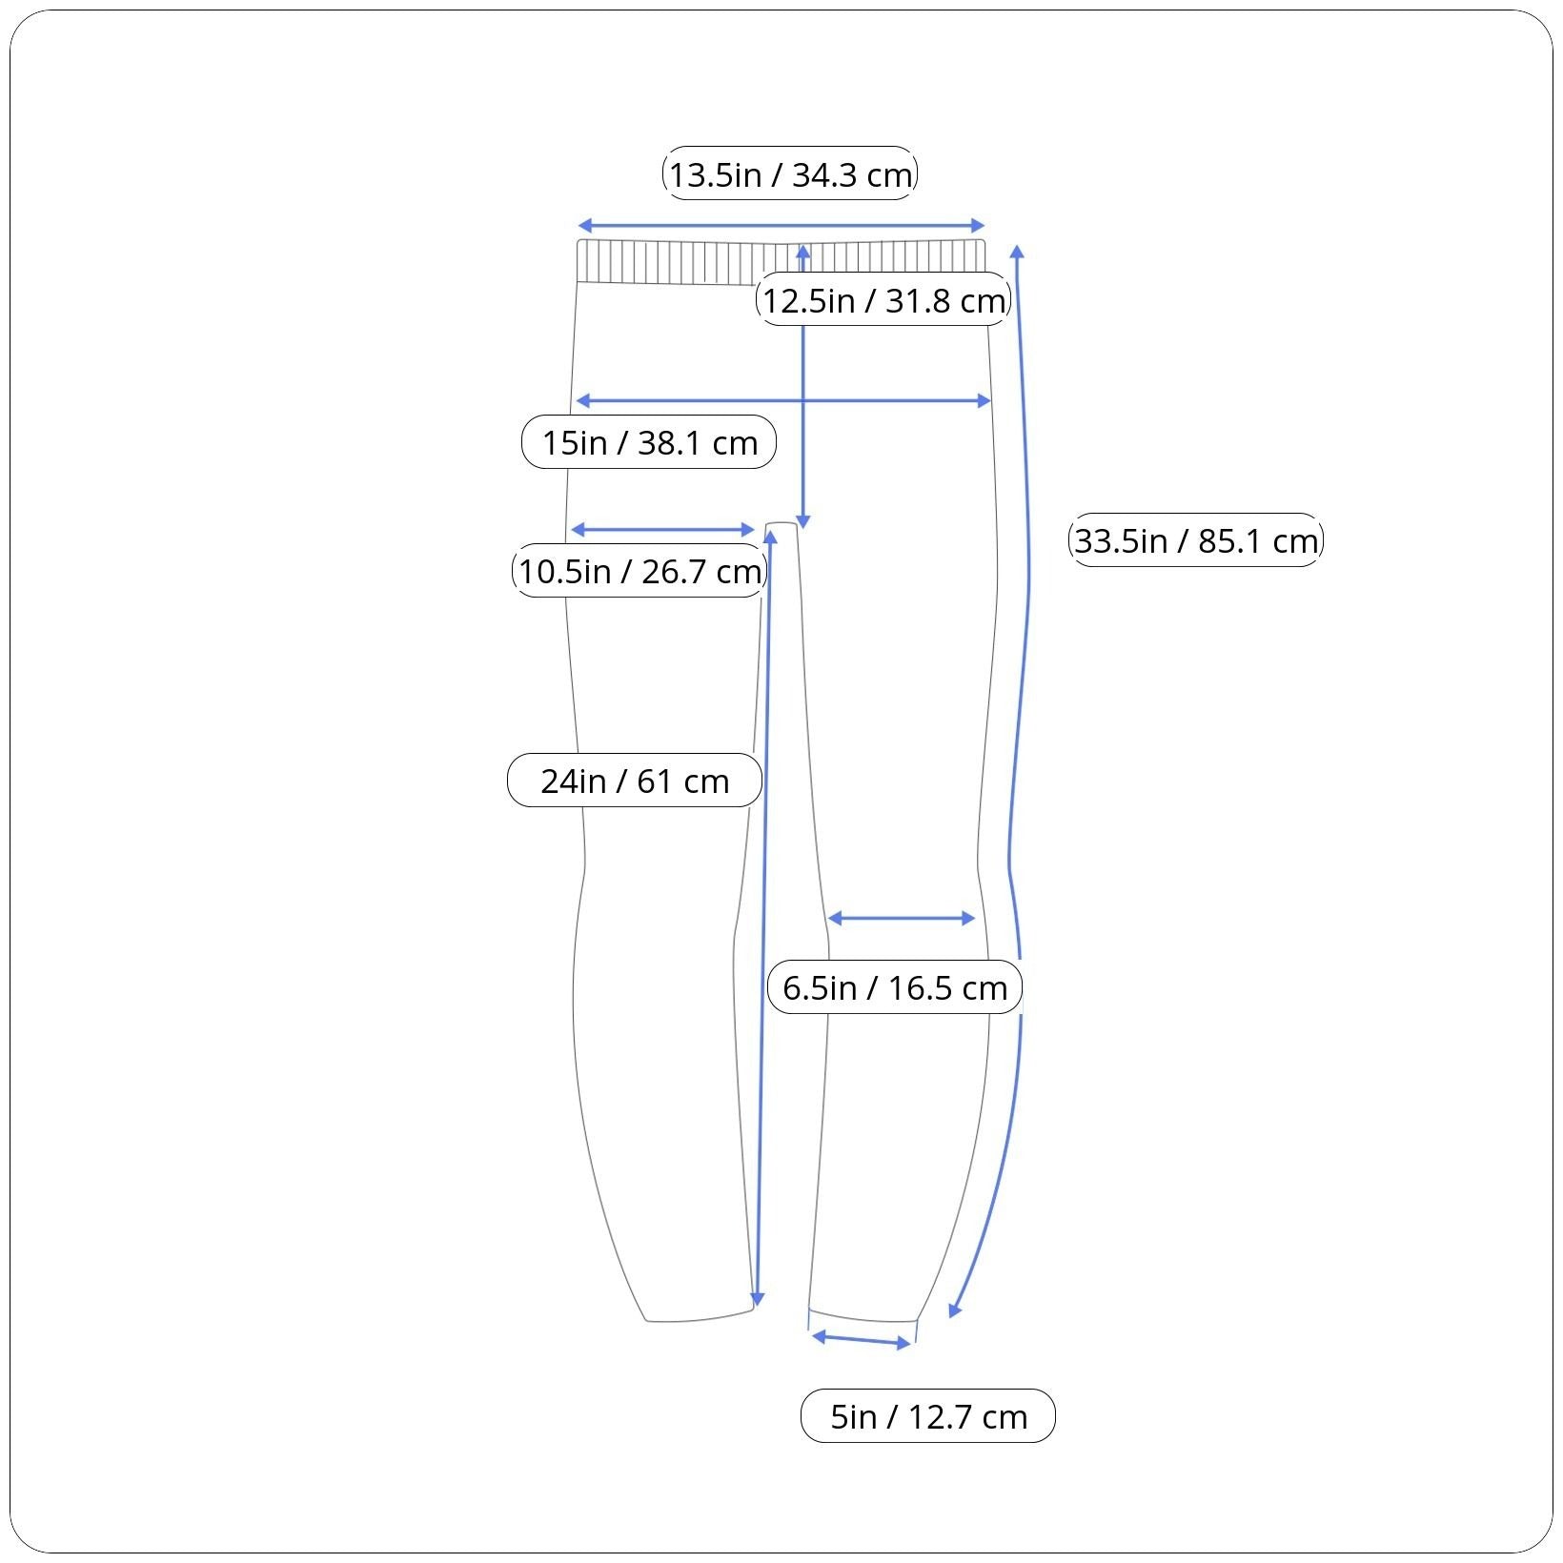1563x1563 pixels.
Task: Click the curved outseam arrow
Action: click(x=1012, y=781)
